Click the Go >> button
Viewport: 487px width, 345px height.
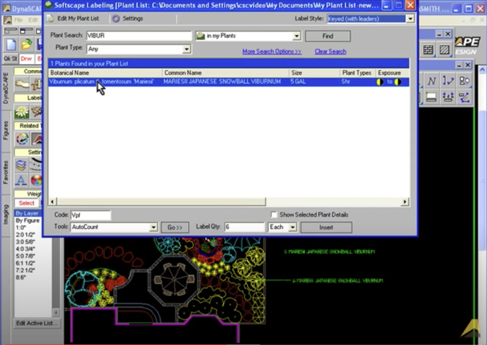coord(175,227)
